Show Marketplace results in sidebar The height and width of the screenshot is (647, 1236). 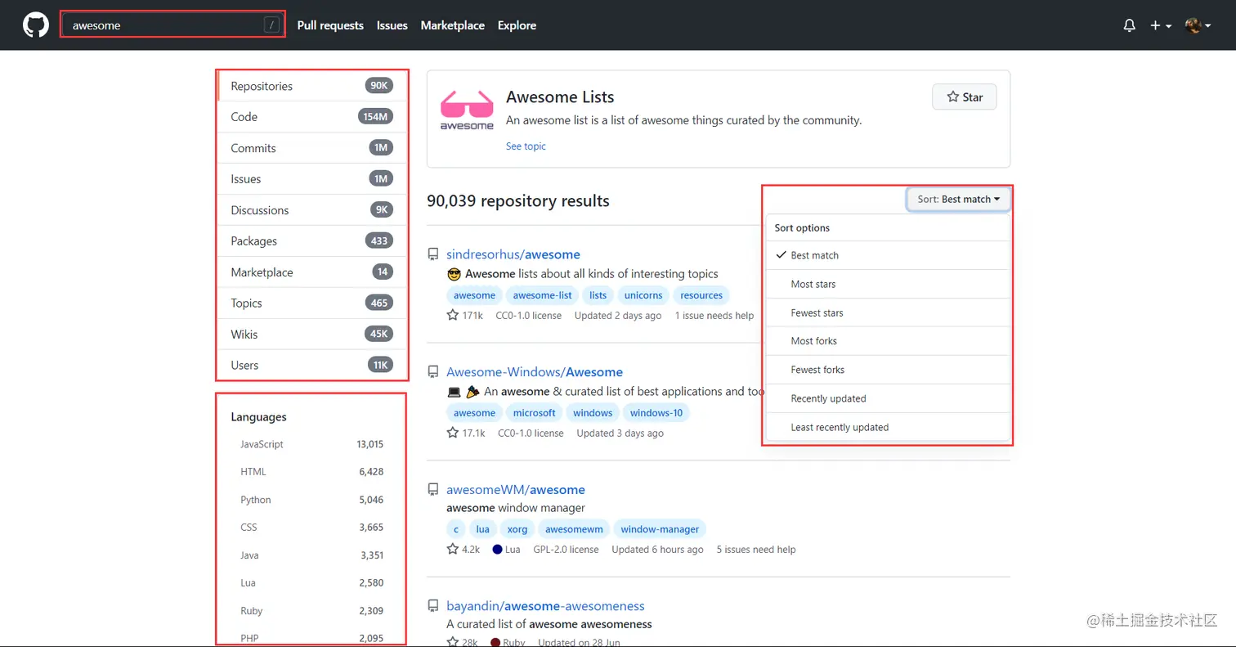(x=312, y=272)
